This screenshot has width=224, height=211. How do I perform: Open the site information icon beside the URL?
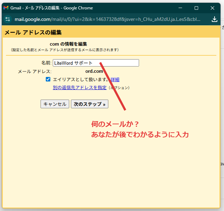(x=8, y=19)
